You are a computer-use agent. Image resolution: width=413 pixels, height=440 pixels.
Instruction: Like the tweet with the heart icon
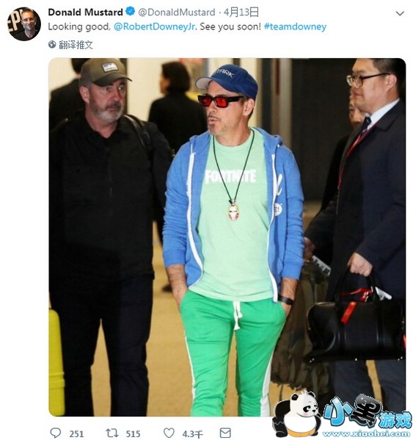click(169, 433)
